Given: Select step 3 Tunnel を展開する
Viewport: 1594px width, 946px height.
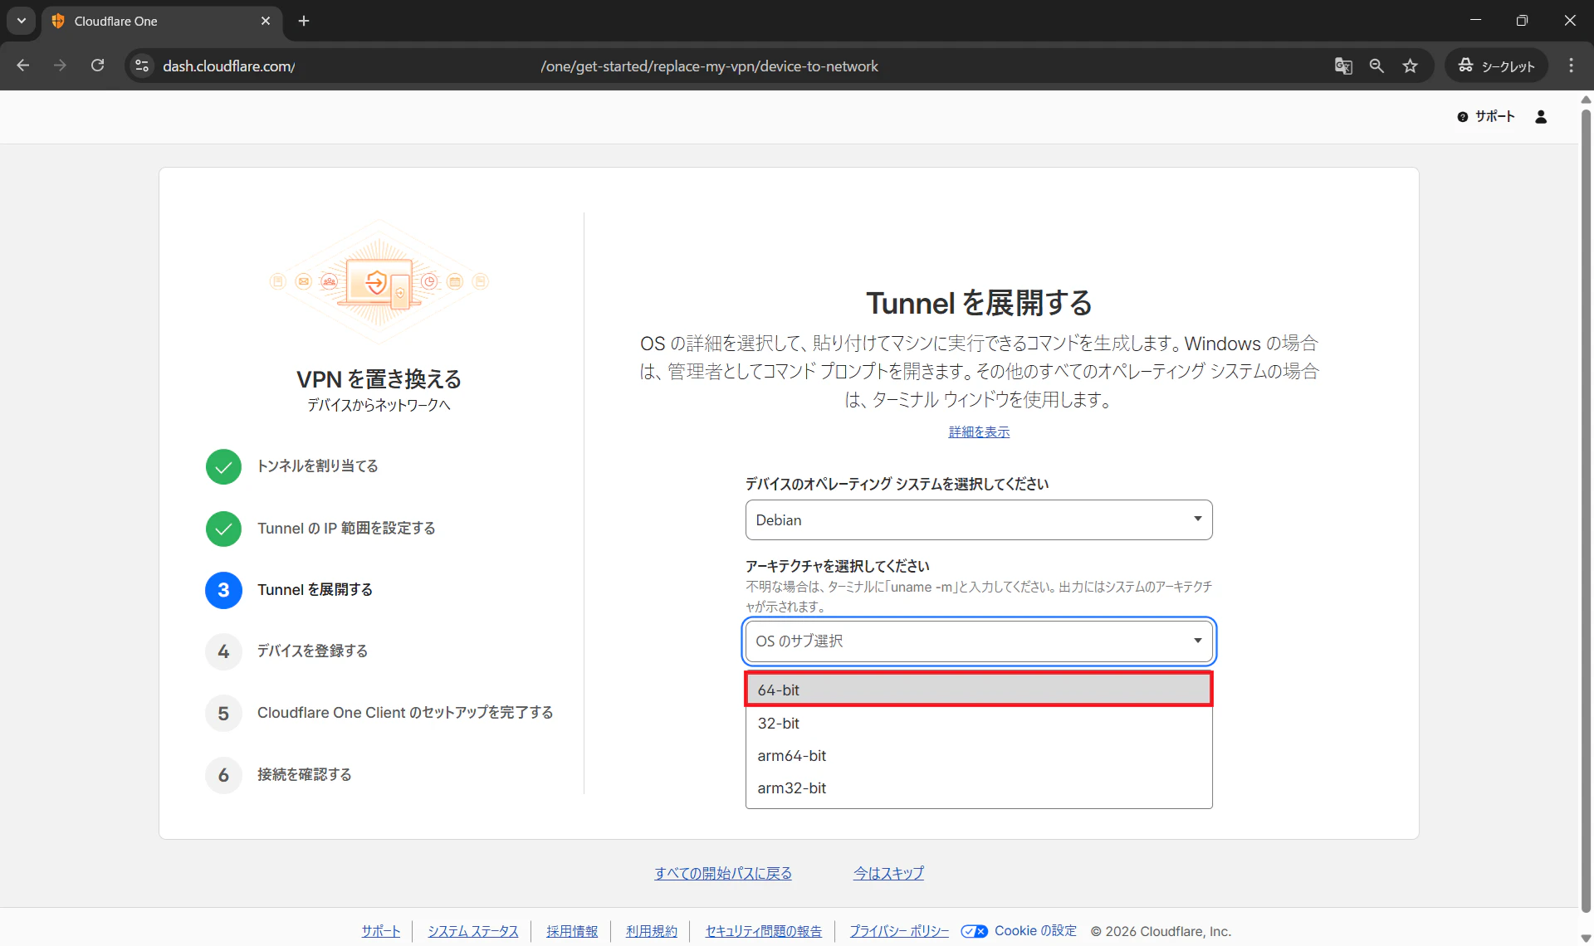Looking at the screenshot, I should [x=289, y=590].
